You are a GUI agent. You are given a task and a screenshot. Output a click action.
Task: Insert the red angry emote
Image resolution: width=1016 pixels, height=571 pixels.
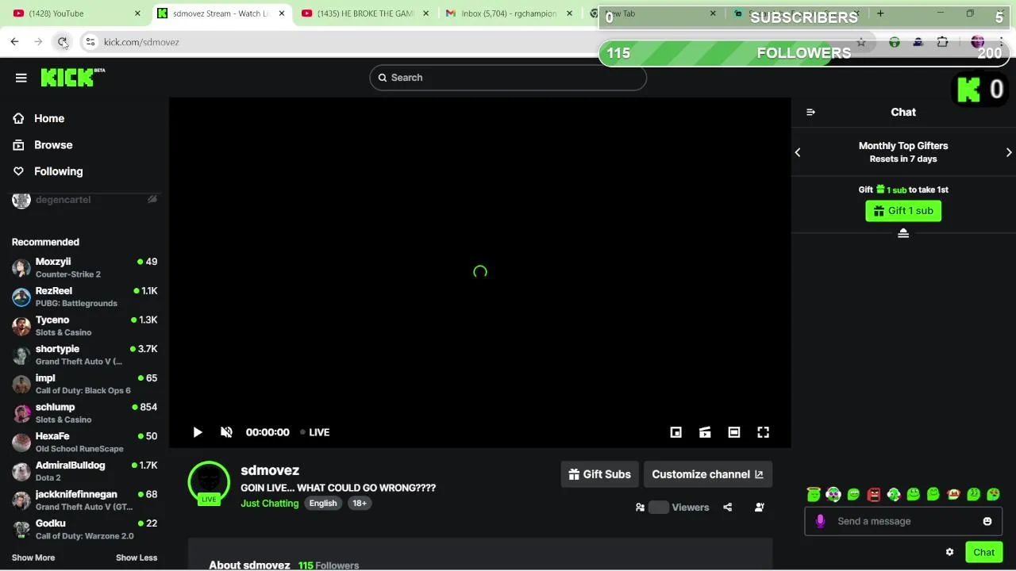coord(874,494)
